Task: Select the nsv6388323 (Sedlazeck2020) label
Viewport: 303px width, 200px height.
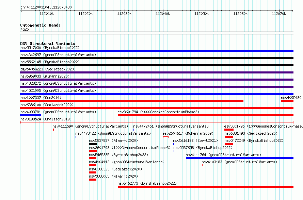Action: [115, 169]
